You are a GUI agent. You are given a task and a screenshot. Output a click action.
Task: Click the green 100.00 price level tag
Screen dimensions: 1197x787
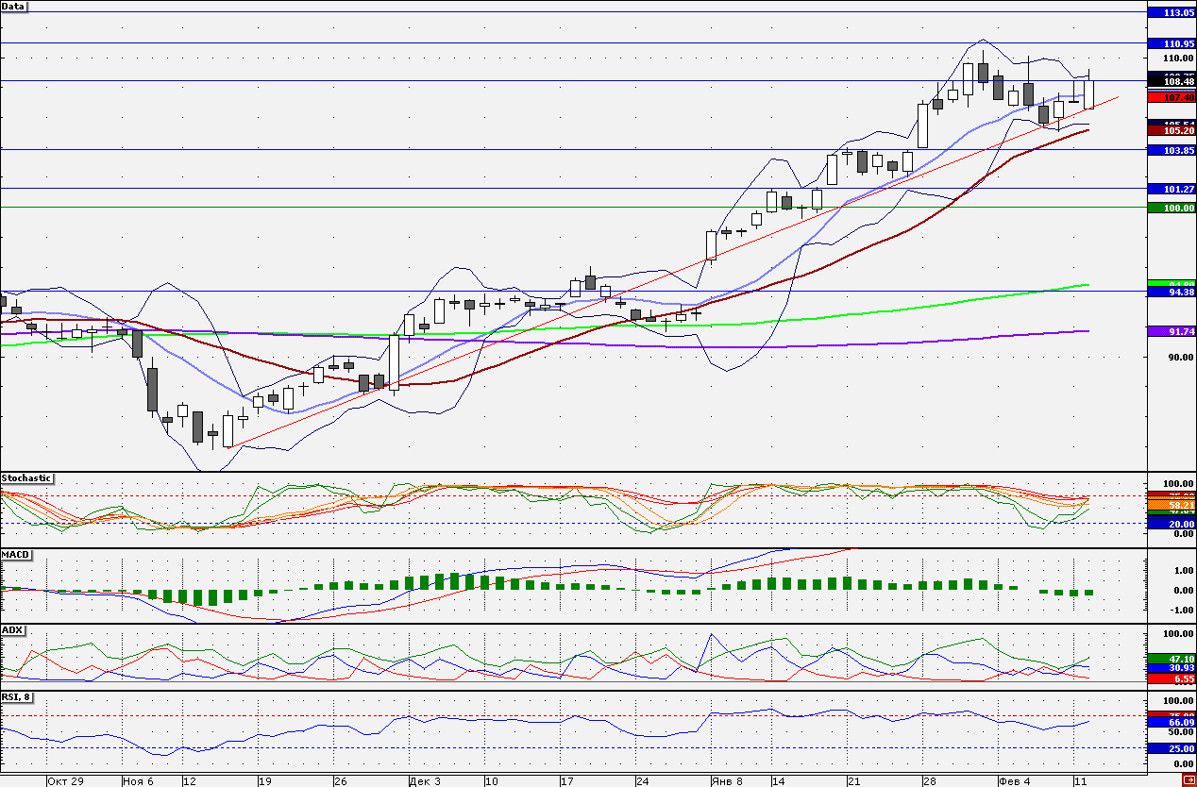click(x=1172, y=208)
